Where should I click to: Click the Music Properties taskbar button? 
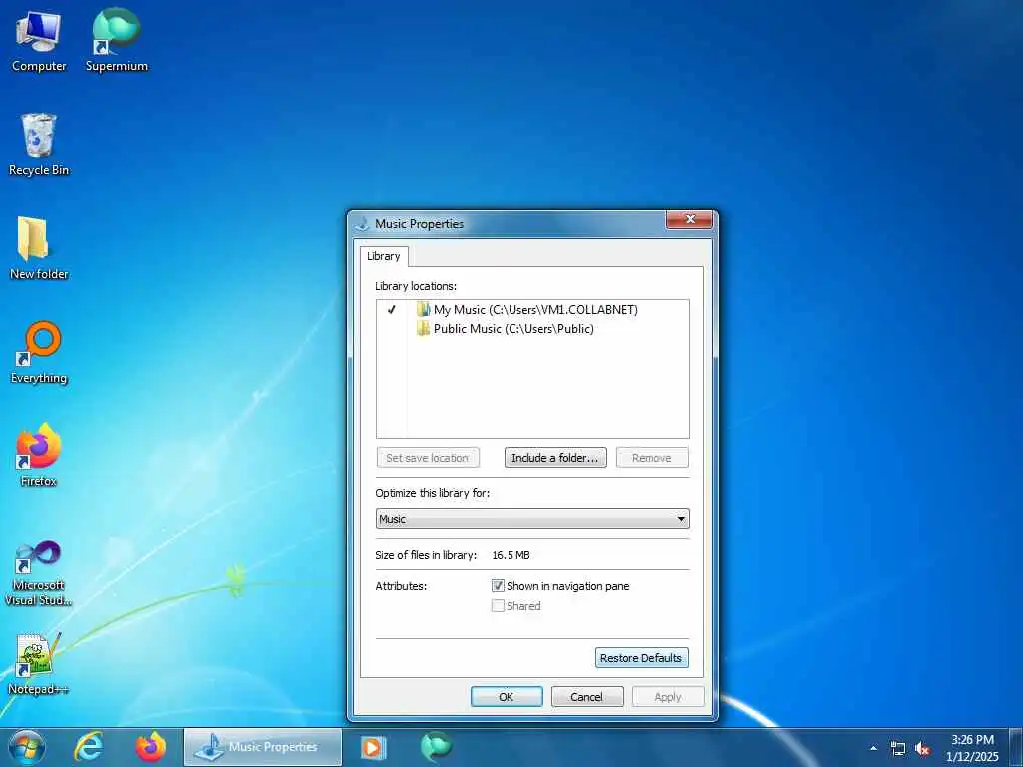click(x=263, y=747)
